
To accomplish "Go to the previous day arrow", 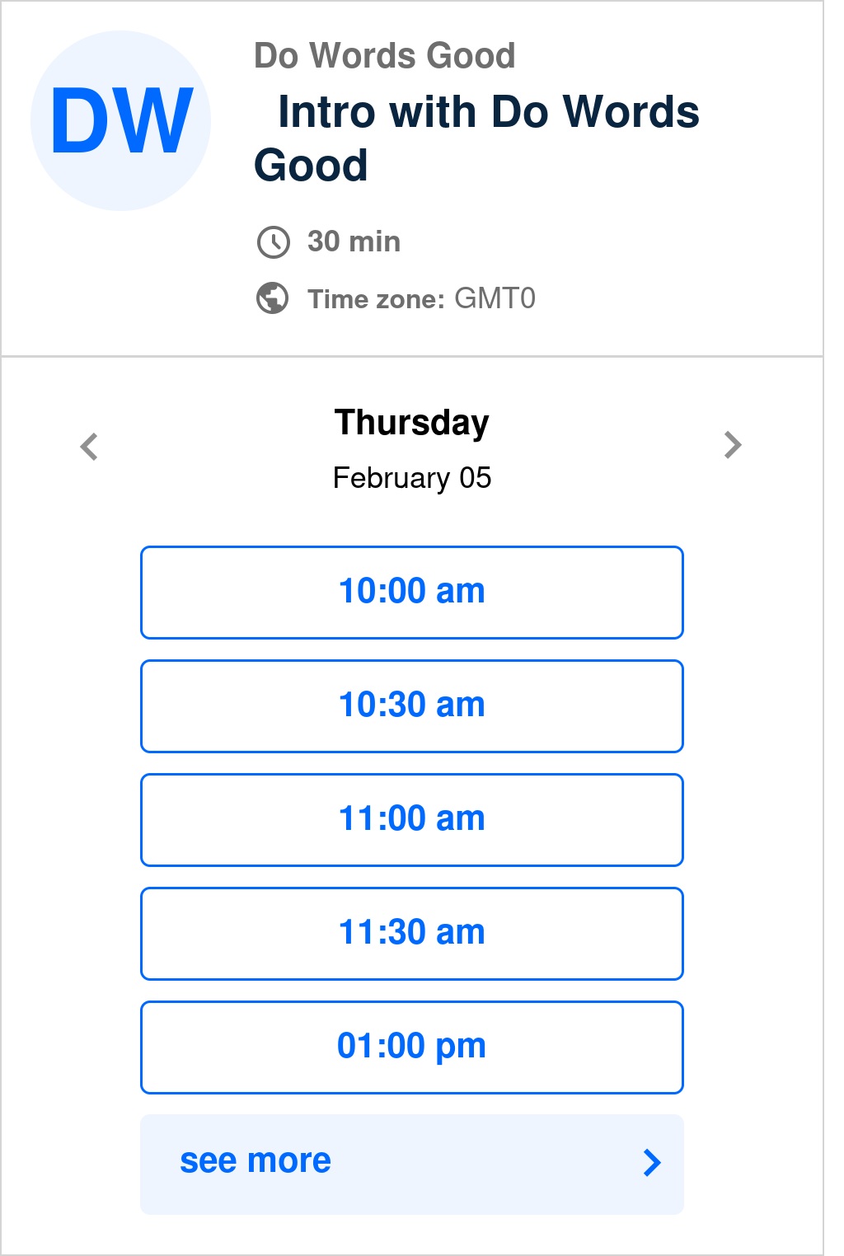I will tap(89, 447).
